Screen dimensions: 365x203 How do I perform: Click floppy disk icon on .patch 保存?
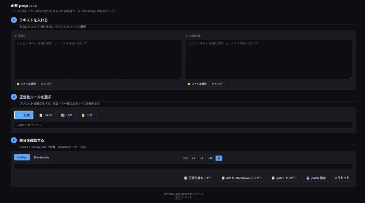[x=308, y=178]
